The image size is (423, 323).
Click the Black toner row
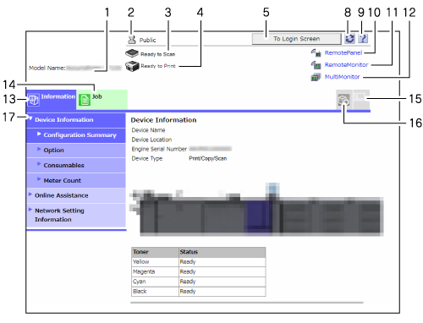[x=199, y=292]
